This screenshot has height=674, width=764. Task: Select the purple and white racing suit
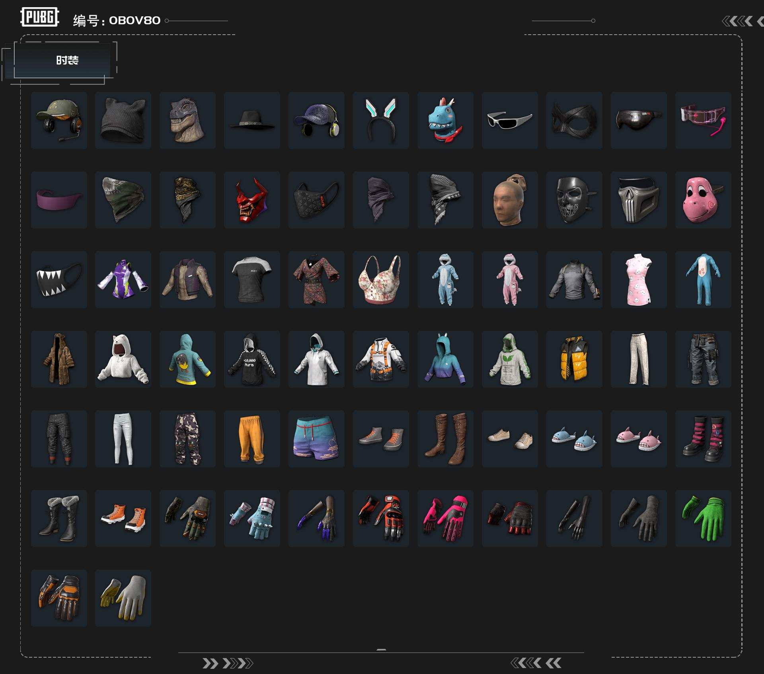point(123,279)
